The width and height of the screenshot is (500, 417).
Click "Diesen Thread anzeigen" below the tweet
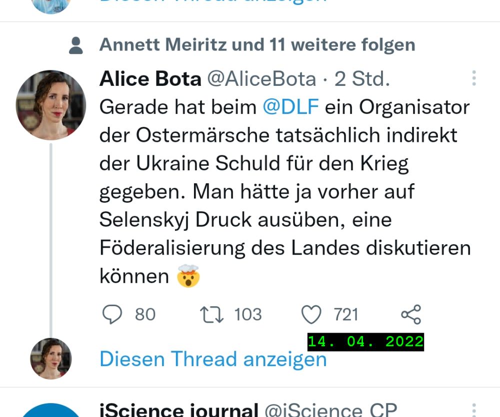[213, 359]
